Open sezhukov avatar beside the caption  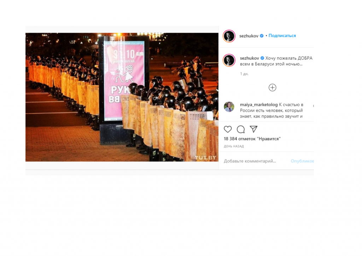(229, 60)
